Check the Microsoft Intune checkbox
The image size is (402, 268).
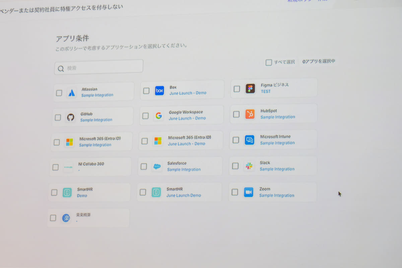tap(236, 140)
